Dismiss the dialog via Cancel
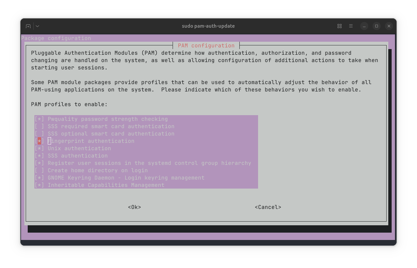The width and height of the screenshot is (417, 268). (x=268, y=207)
